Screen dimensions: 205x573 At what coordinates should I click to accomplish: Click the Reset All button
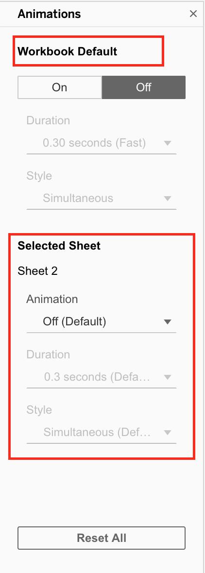tap(102, 538)
